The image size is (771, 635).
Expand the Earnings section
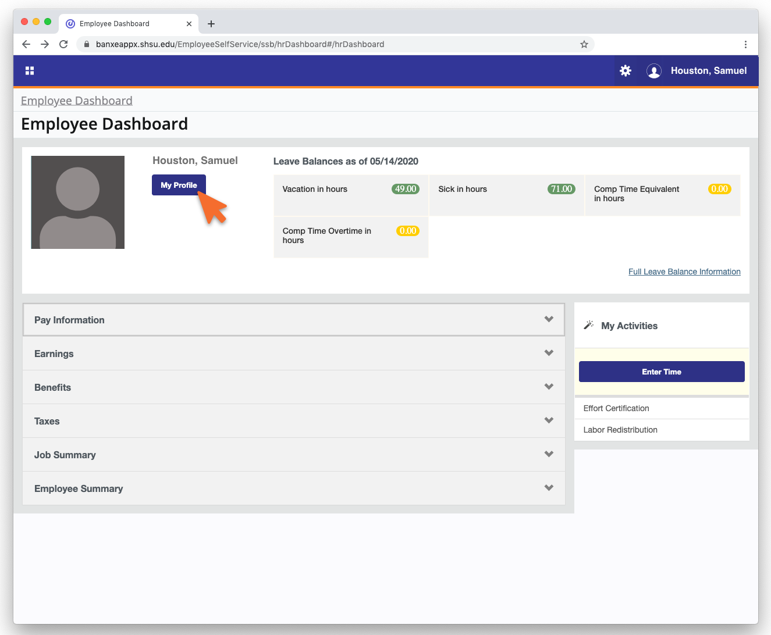coord(293,354)
